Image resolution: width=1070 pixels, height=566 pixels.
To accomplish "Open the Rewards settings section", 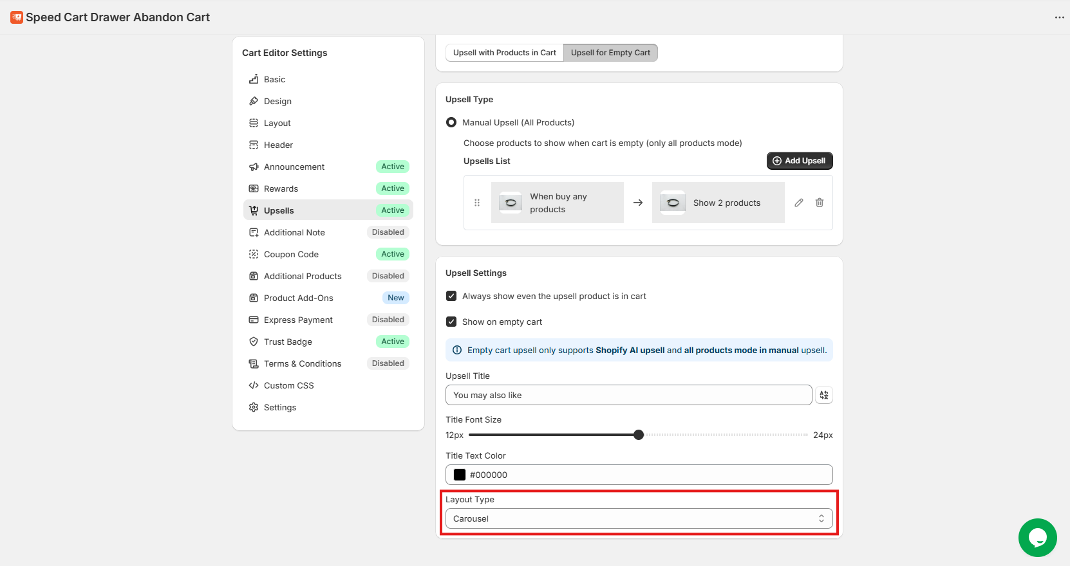I will click(x=281, y=188).
